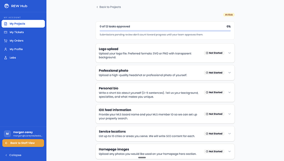Click the Not Started badge for Personal bio
This screenshot has height=161, width=284.
point(214,92)
